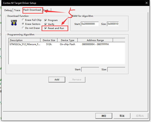The image size is (151, 122).
Task: Click the LOAD download icon
Action: point(14,23)
